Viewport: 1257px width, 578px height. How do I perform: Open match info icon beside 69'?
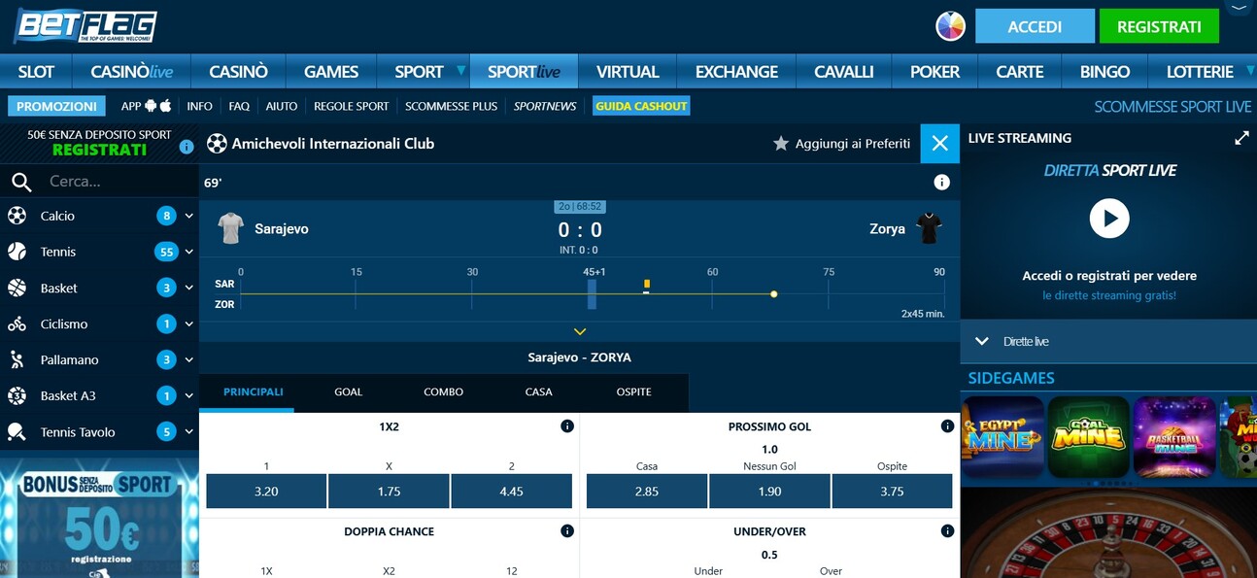coord(941,182)
